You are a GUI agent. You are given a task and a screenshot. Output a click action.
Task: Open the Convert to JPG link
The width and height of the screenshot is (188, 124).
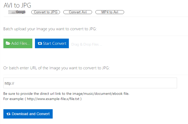click(46, 12)
